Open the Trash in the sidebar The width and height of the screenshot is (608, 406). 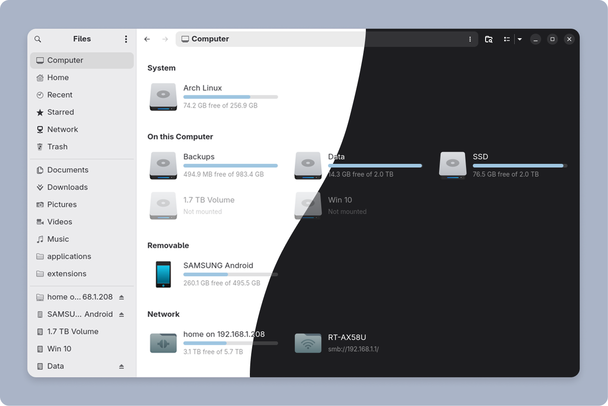(x=82, y=147)
